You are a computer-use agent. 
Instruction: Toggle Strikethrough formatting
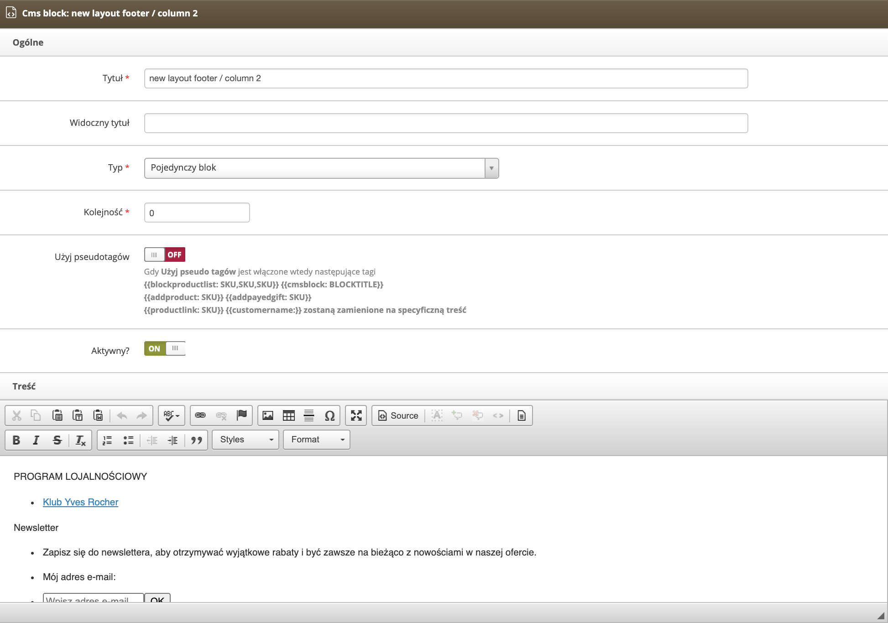click(57, 440)
